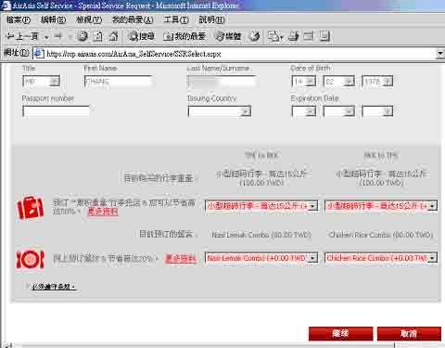Open the 檔案(F) menu
Viewport: 445px width, 348px height.
click(19, 20)
